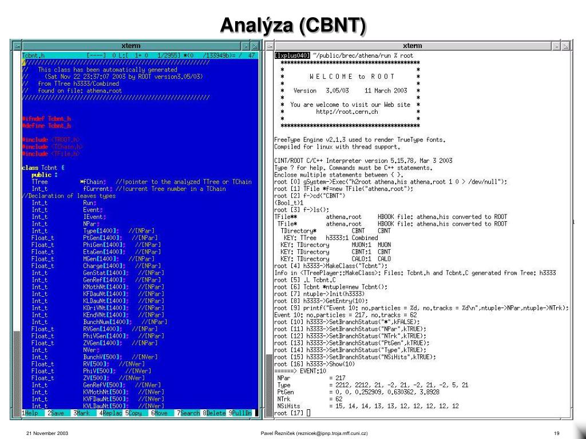Click the http://root.cern.ch URL text
This screenshot has height=439, width=586.
[x=347, y=111]
